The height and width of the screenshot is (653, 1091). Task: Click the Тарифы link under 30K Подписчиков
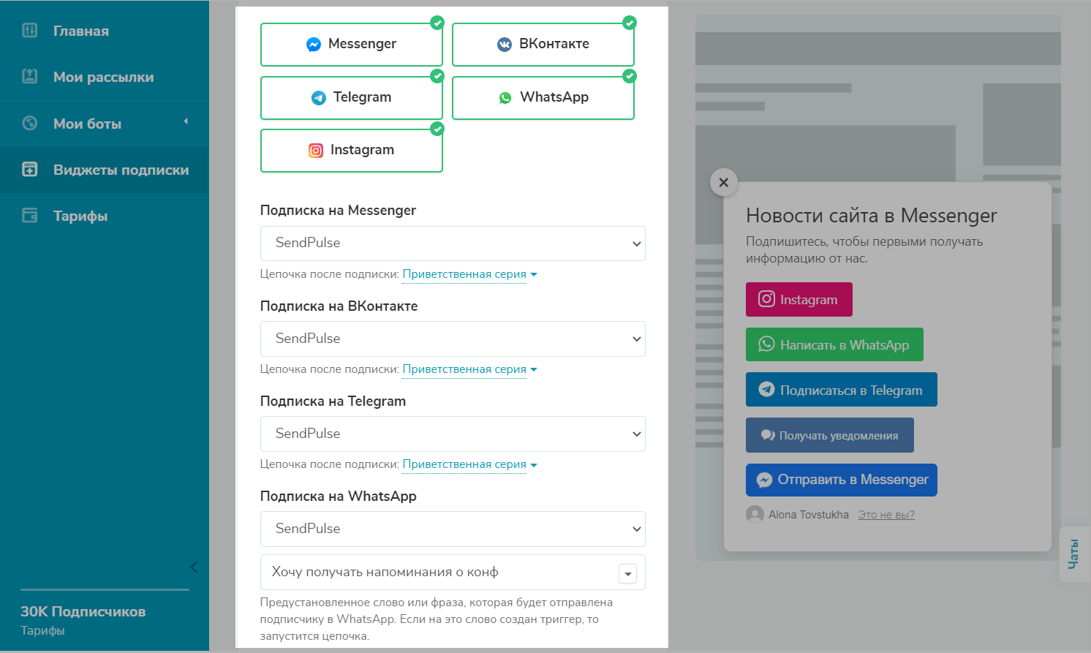click(42, 630)
